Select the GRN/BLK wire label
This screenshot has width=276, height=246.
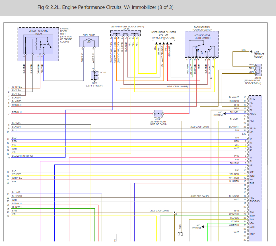pyautogui.click(x=234, y=214)
